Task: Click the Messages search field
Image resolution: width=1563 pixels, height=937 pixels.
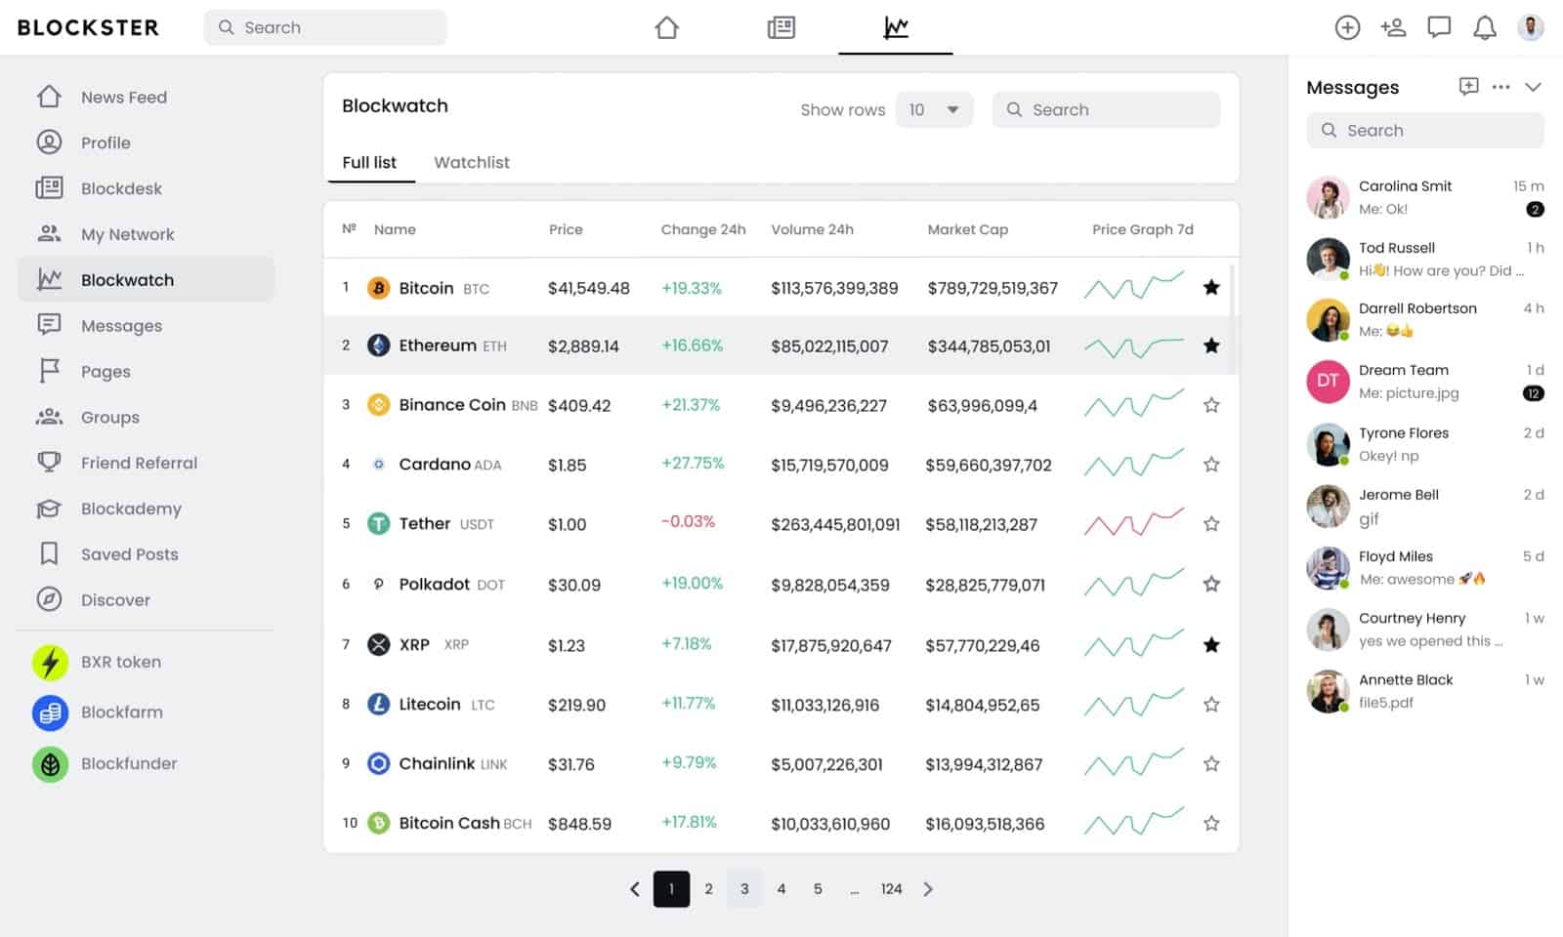Action: point(1425,130)
